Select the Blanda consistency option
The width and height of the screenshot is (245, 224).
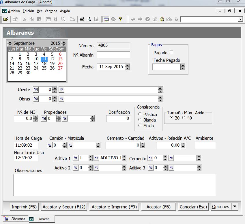click(140, 120)
